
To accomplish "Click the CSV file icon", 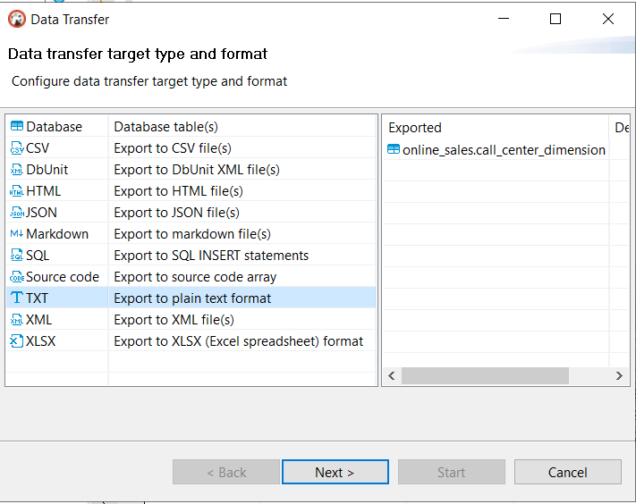I will [17, 147].
